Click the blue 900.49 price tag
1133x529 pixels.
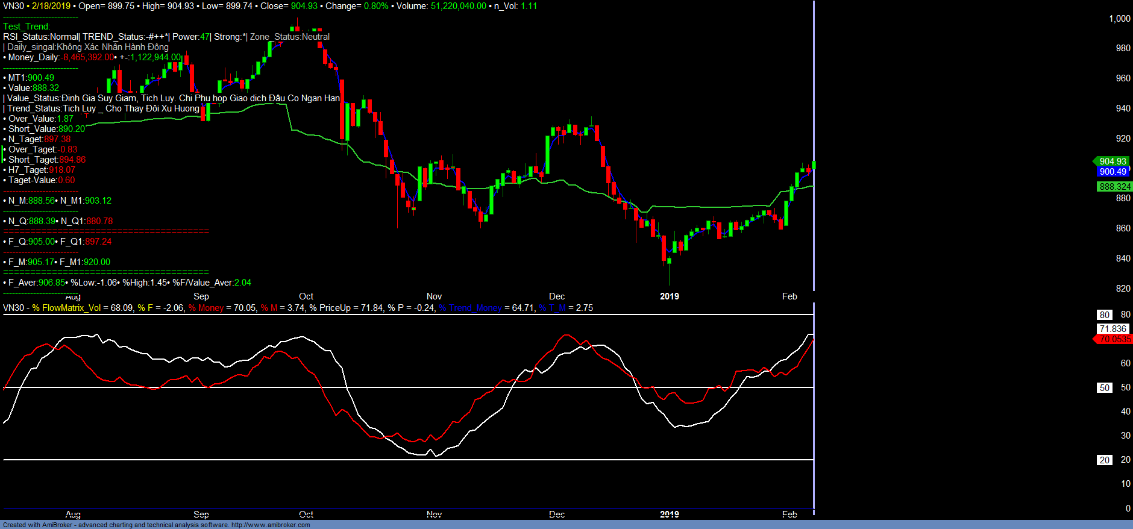pos(1113,172)
